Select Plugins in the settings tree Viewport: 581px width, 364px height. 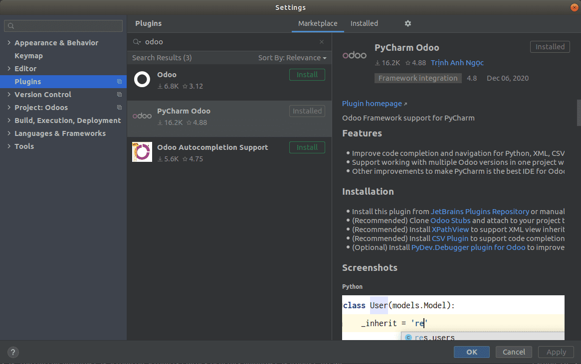coord(63,81)
